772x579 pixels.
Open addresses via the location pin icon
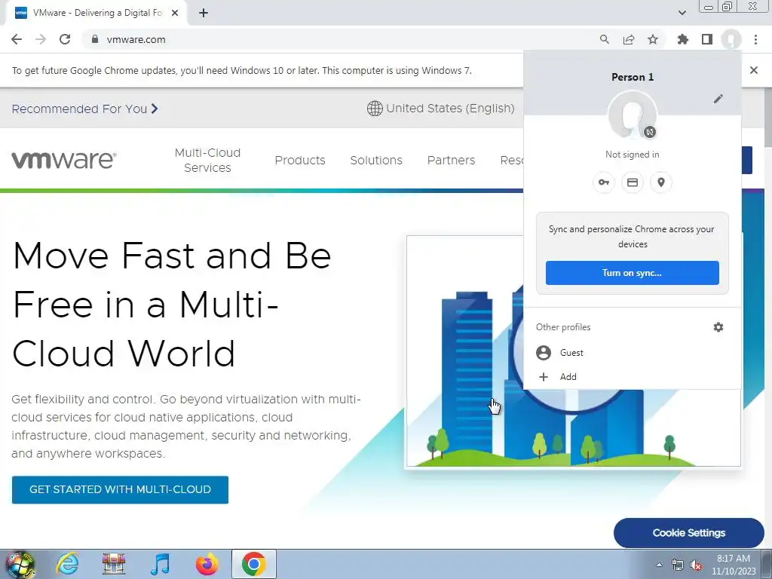coord(661,182)
